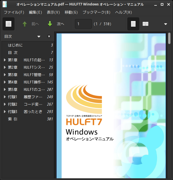Click 付録1 title text
The height and width of the screenshot is (180, 173).
point(25,97)
